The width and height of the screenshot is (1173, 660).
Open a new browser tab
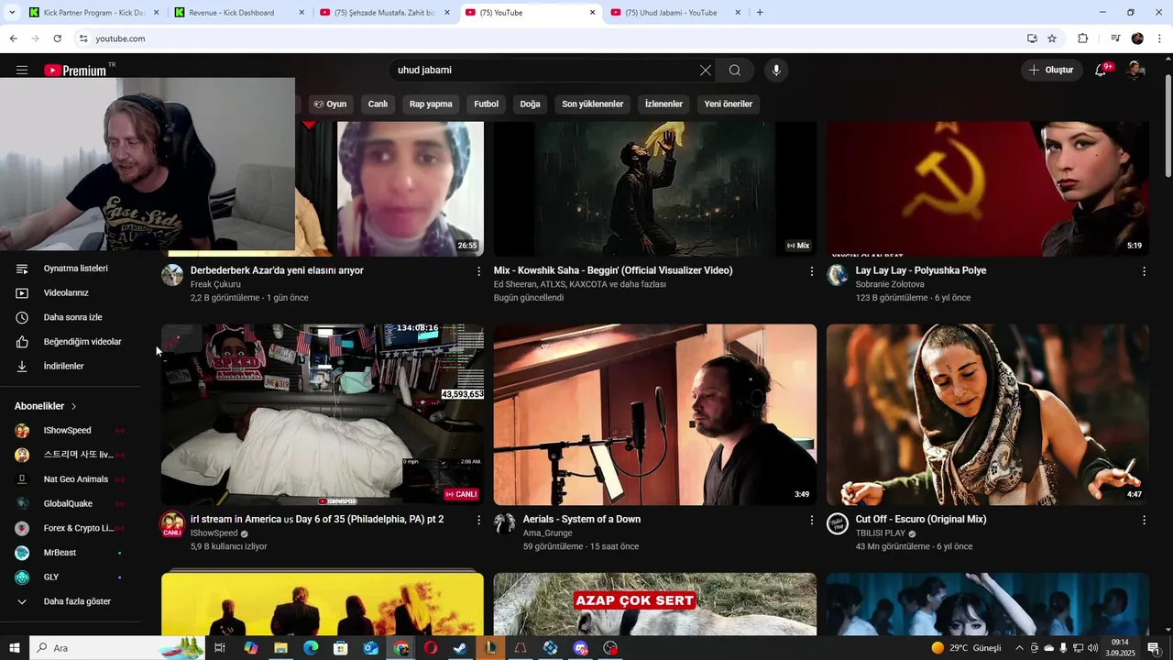760,13
